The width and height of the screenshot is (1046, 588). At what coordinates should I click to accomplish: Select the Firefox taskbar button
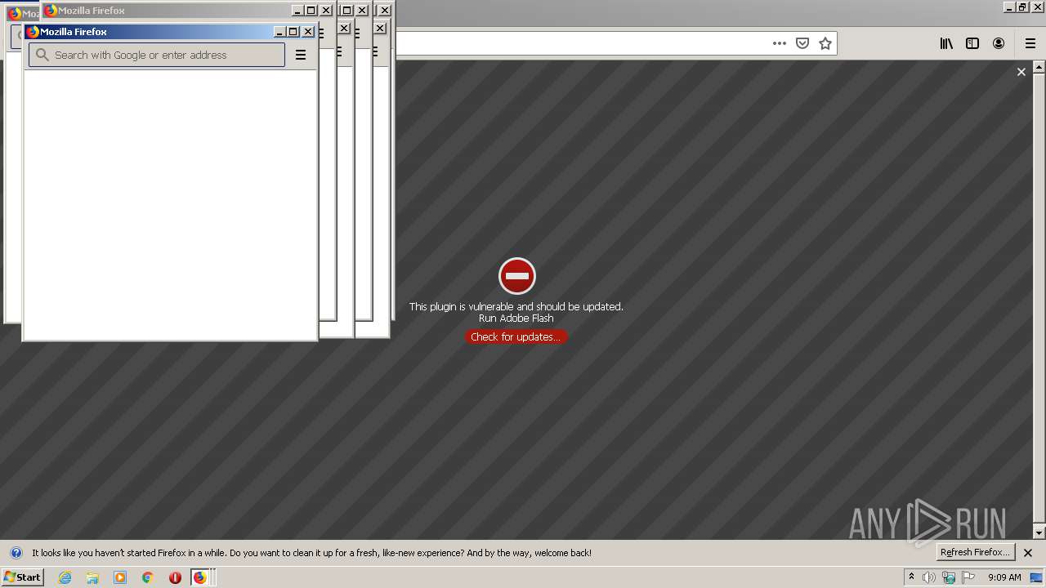(x=202, y=577)
